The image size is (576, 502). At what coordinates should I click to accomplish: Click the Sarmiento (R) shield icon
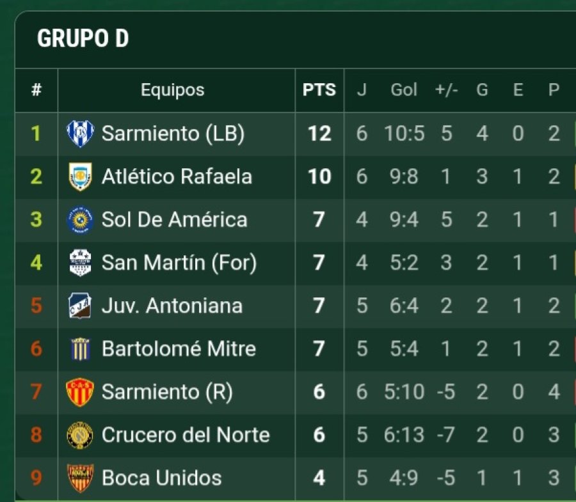(81, 392)
